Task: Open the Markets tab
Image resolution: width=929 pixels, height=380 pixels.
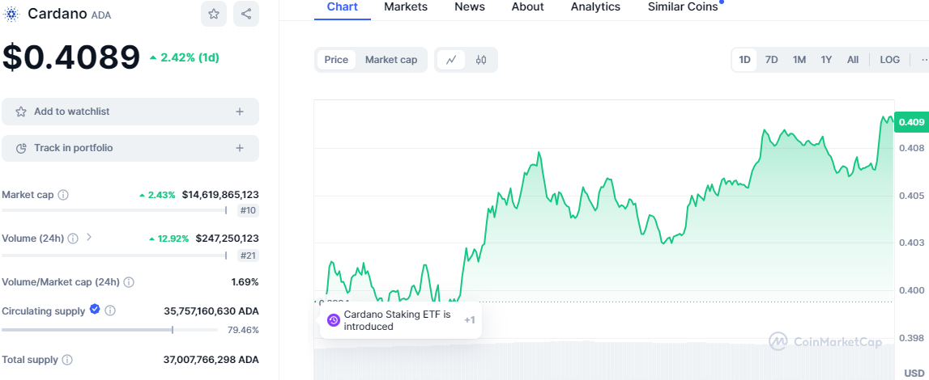Action: click(x=406, y=7)
